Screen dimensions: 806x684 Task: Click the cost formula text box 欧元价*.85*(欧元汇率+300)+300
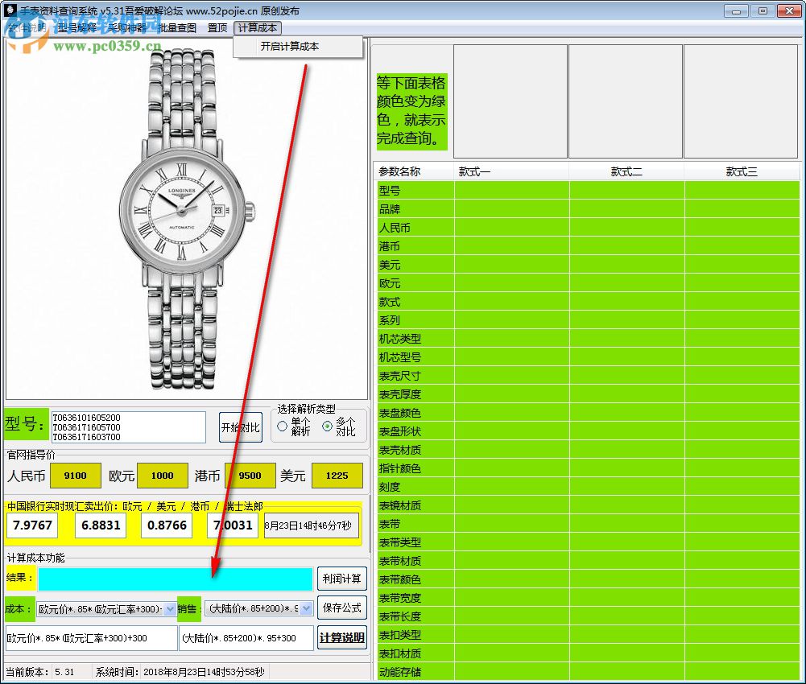[x=91, y=638]
